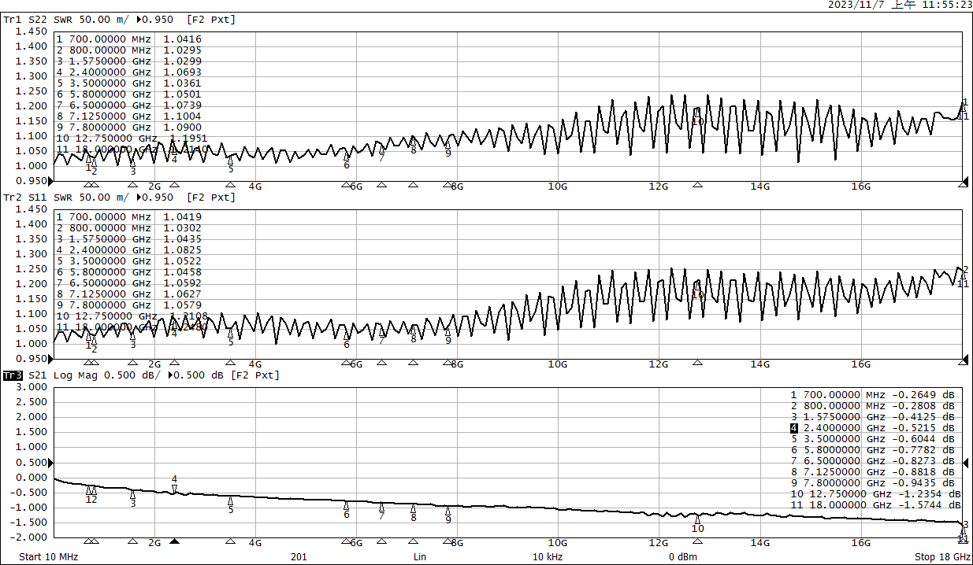Viewport: 973px width, 565px height.
Task: Select marker 4 on the S21 trace
Action: point(174,488)
